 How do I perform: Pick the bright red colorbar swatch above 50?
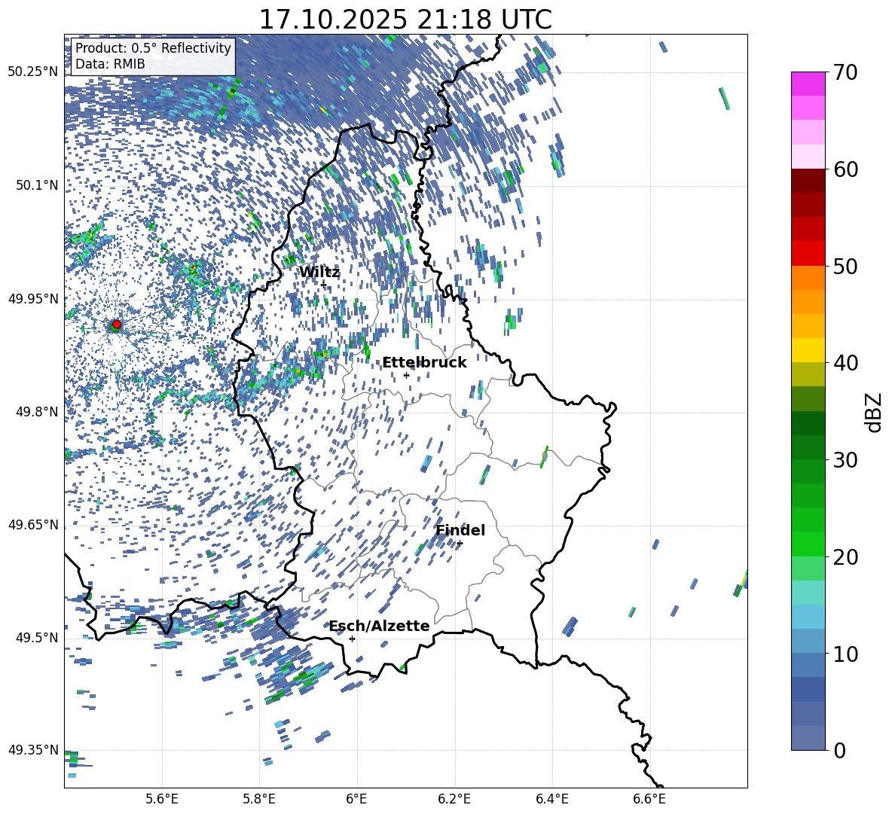[x=808, y=253]
